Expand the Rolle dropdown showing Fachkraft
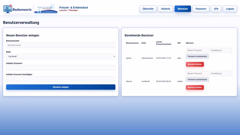Screen dimensions: 240x135 point(61,57)
